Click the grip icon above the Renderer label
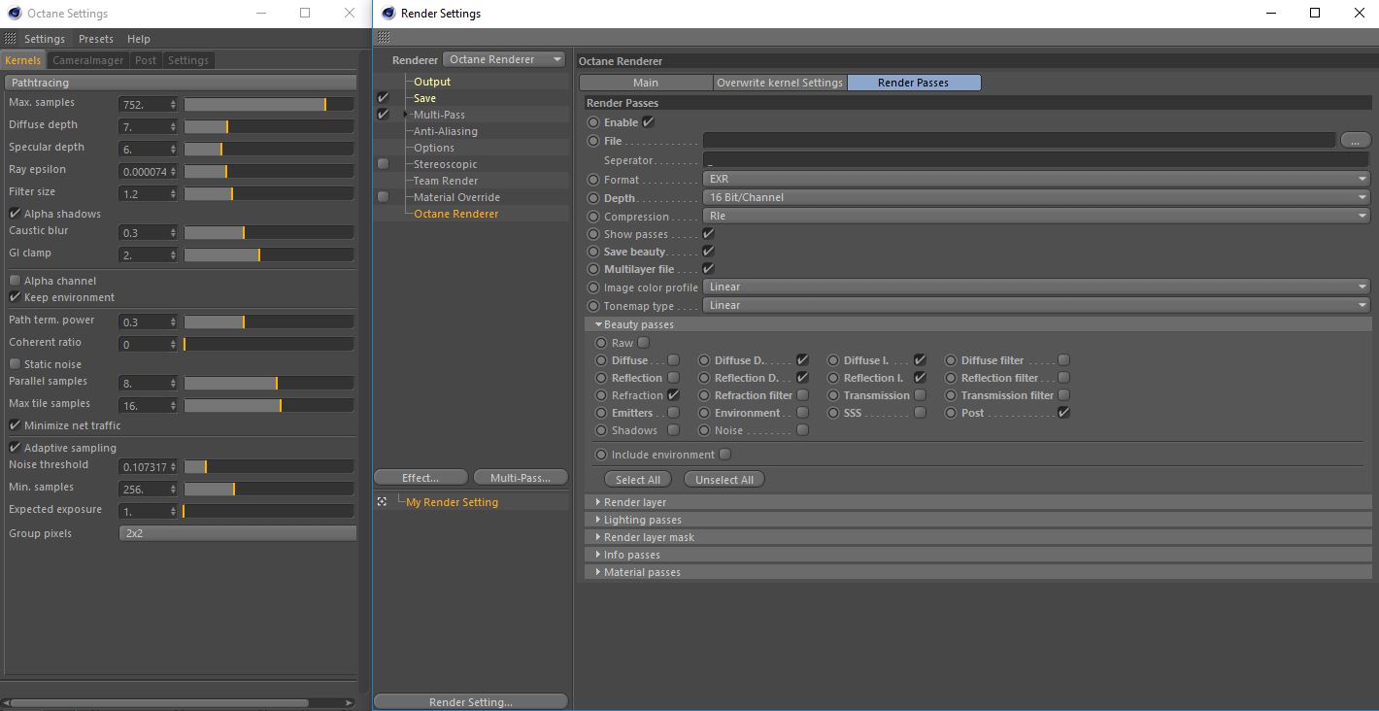The height and width of the screenshot is (711, 1379). click(x=384, y=37)
